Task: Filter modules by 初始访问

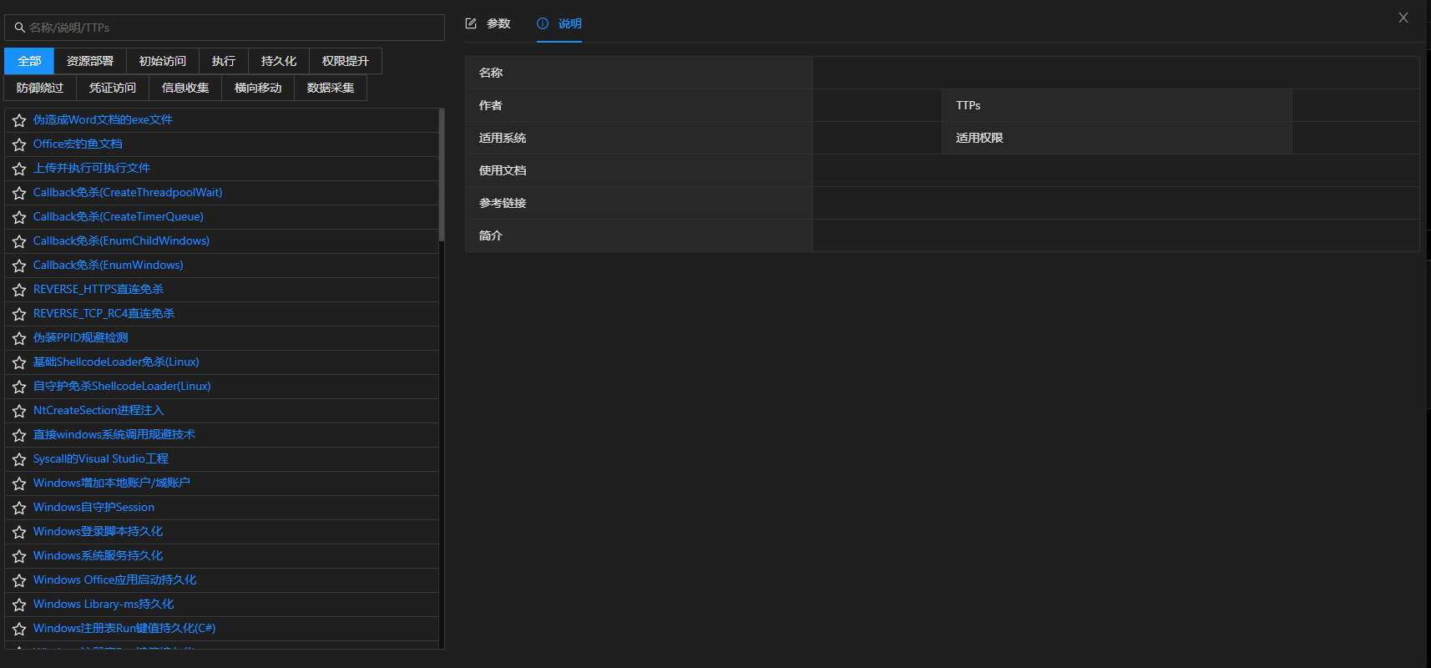Action: [x=163, y=61]
